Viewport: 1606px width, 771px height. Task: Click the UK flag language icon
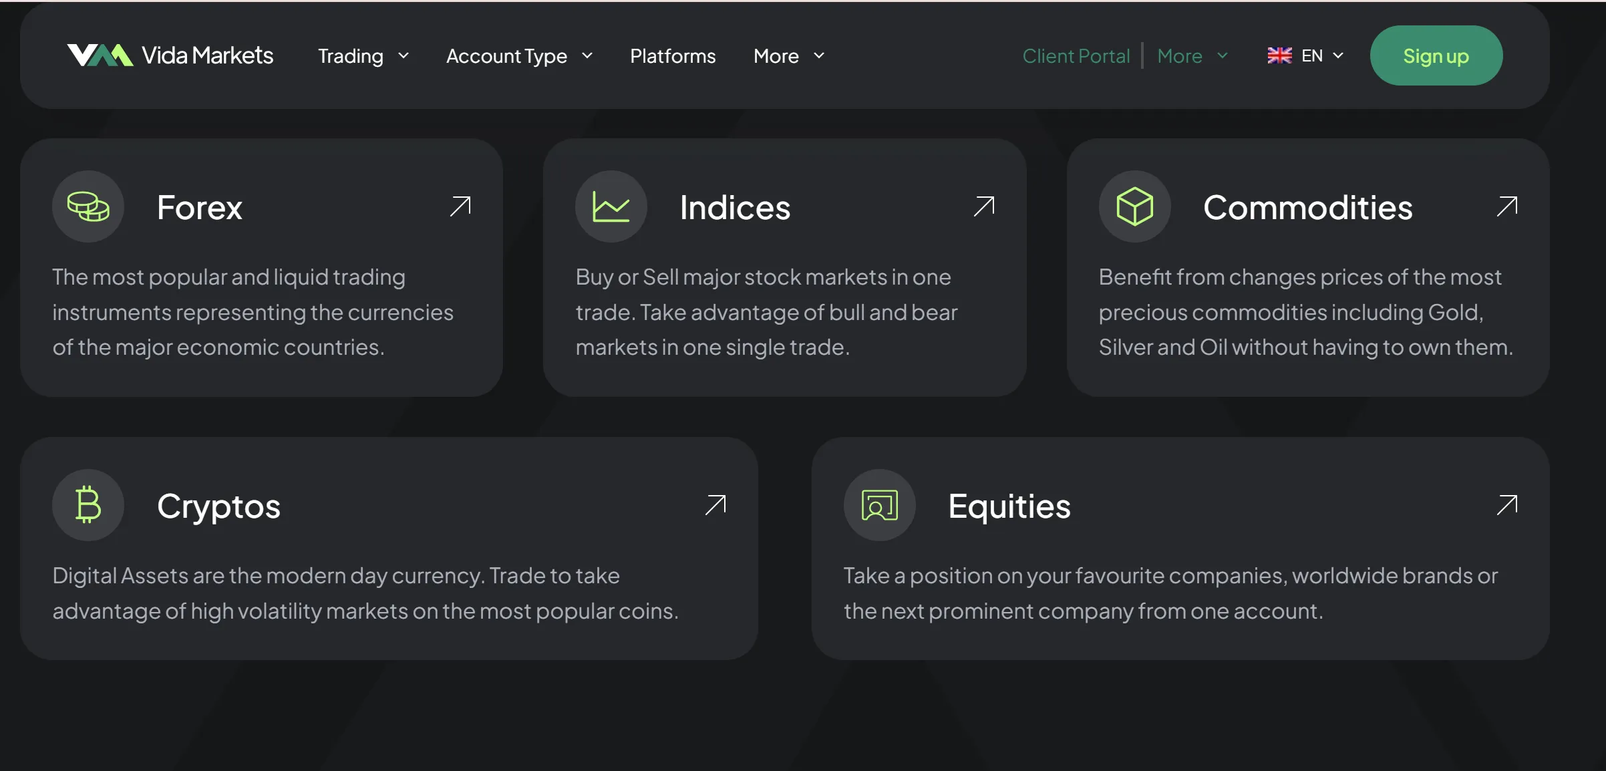click(x=1279, y=55)
